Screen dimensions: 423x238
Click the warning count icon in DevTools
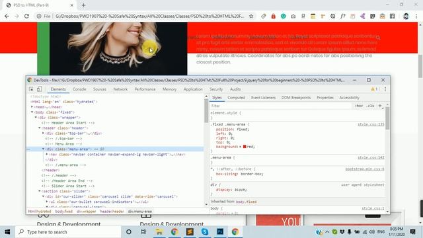point(374,89)
